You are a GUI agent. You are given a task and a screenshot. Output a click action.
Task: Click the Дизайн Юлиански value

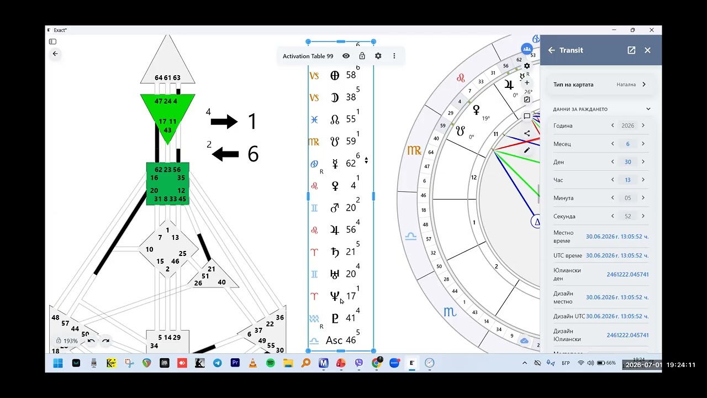[x=627, y=335]
